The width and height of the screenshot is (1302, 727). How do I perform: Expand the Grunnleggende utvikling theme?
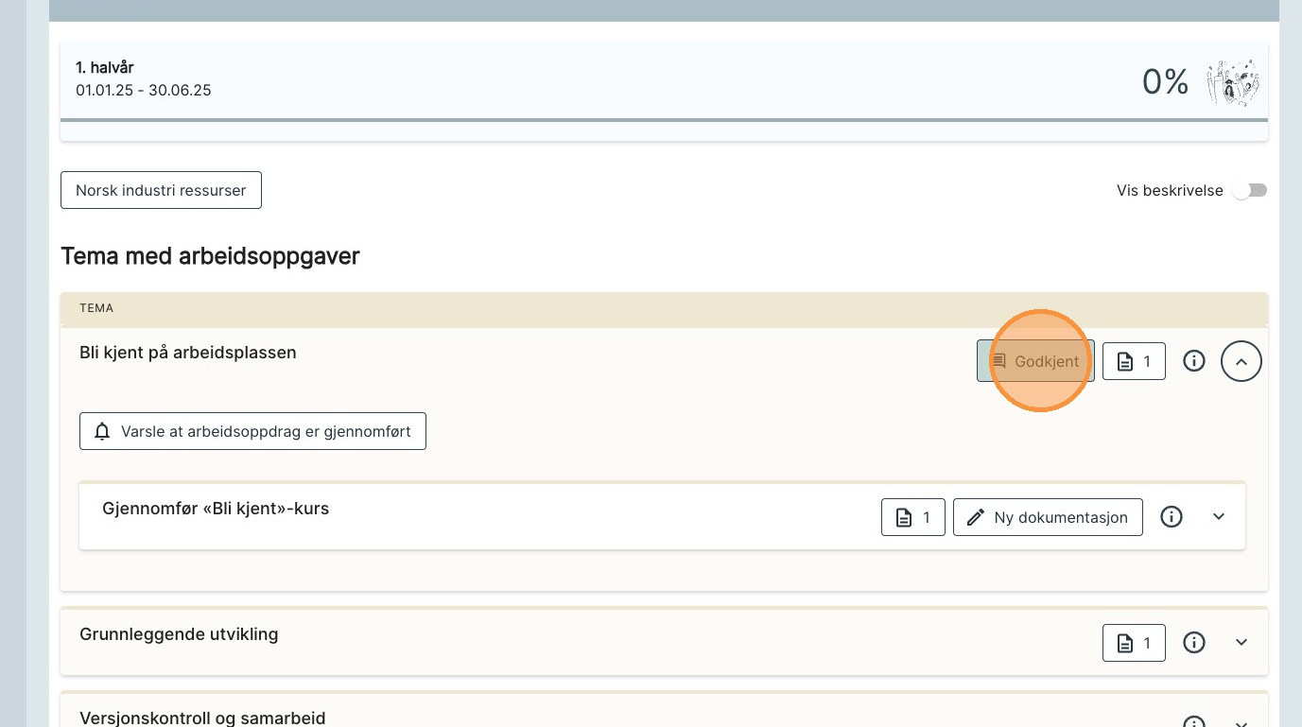[x=1241, y=643]
